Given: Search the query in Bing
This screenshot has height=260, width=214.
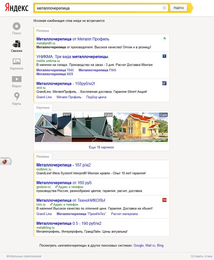Looking at the screenshot, I should (x=160, y=245).
